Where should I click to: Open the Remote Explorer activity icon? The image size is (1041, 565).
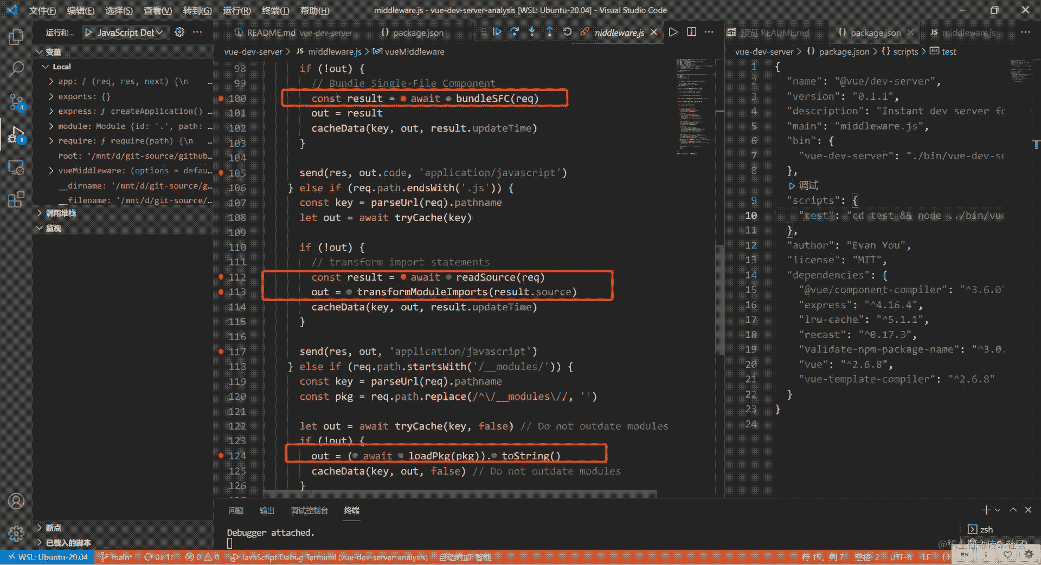pyautogui.click(x=16, y=167)
